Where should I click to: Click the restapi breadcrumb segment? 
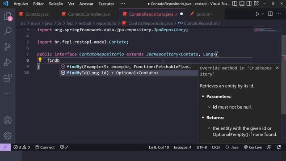[x=85, y=23]
